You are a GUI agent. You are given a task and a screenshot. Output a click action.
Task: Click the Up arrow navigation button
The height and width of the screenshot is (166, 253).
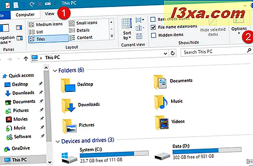[26, 58]
